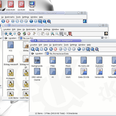The height and width of the screenshot is (116, 116).
Task: Click Stop icon in the rearmost Konqueror window
Action: point(8,21)
